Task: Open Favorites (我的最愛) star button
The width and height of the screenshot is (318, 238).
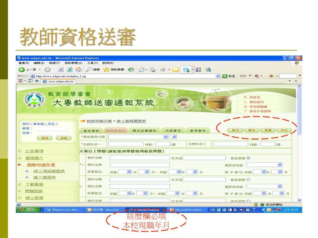Action: point(114,70)
